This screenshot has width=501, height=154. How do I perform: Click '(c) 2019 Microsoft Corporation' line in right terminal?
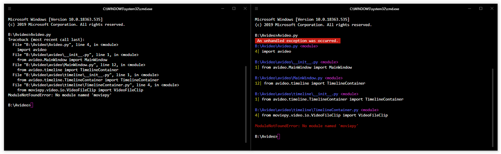(x=313, y=25)
